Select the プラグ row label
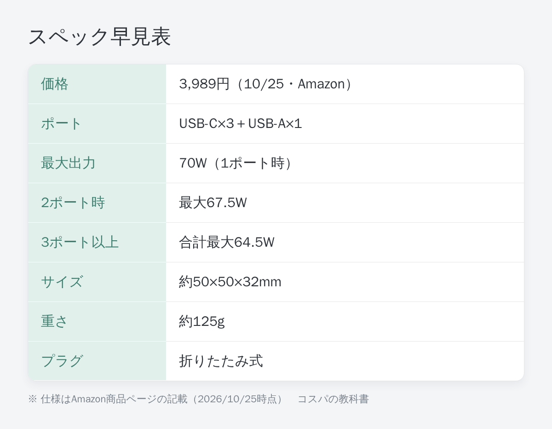The image size is (552, 429). 62,361
